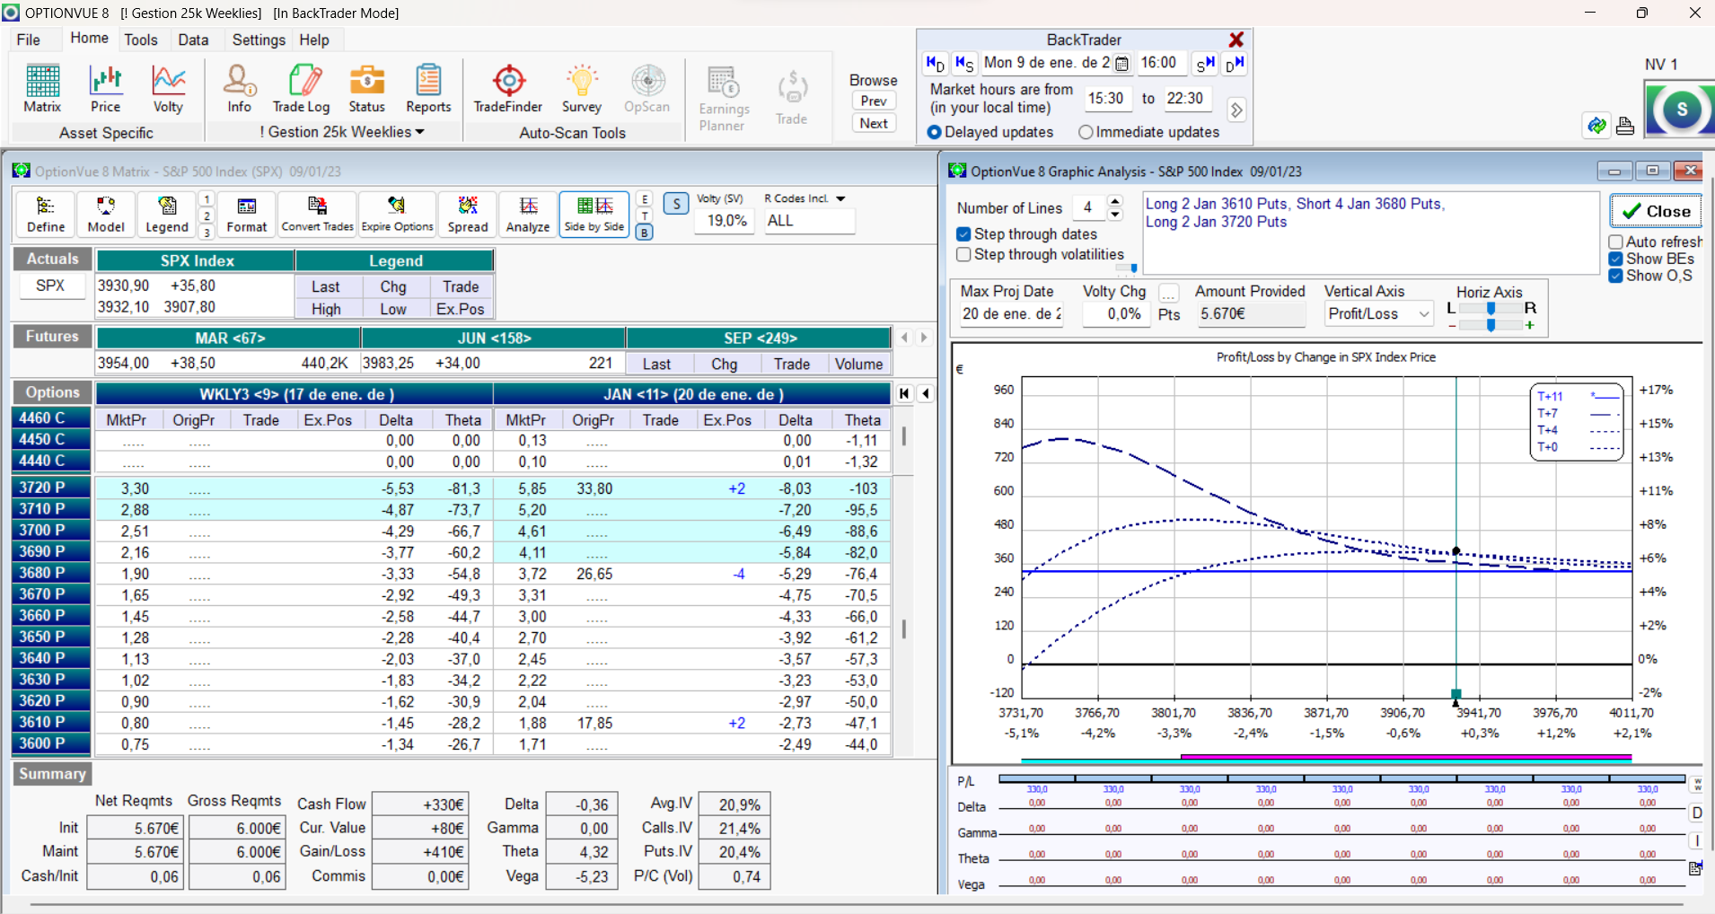This screenshot has width=1715, height=914.
Task: Expand the R Codes Incl. dropdown
Action: tap(840, 198)
